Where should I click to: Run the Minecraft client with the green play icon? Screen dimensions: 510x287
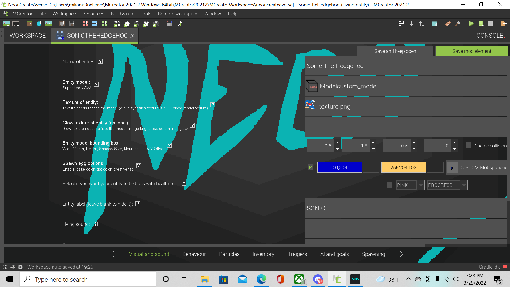click(471, 24)
